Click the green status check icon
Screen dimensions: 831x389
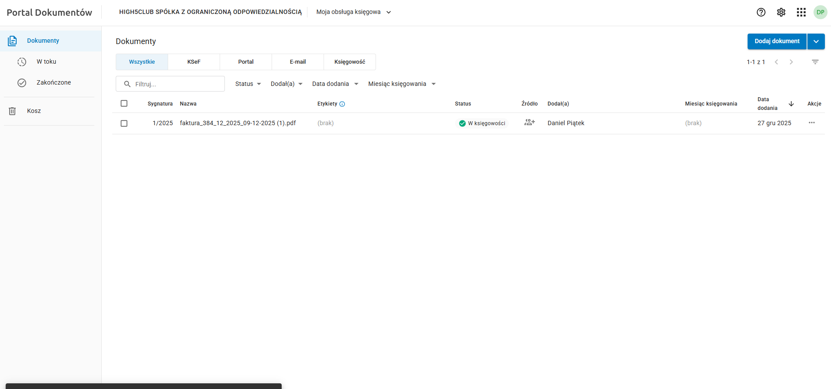pyautogui.click(x=462, y=123)
